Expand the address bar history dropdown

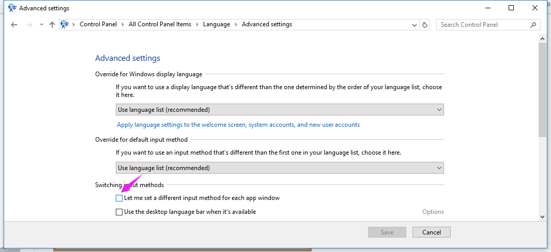pos(415,25)
